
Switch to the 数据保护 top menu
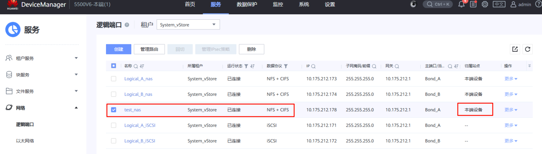pyautogui.click(x=247, y=4)
